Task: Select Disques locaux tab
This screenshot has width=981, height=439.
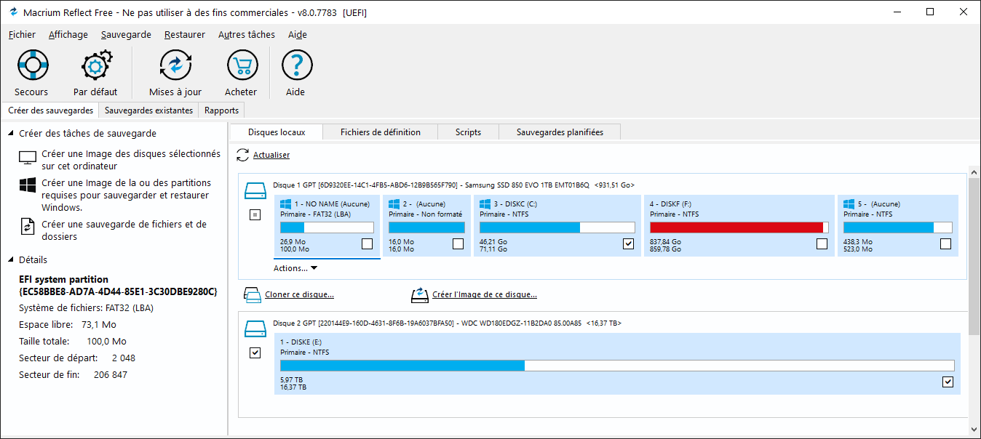Action: [x=277, y=132]
